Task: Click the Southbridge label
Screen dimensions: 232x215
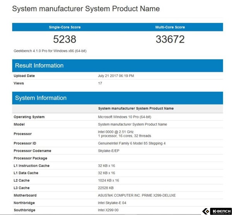Action: point(24,210)
